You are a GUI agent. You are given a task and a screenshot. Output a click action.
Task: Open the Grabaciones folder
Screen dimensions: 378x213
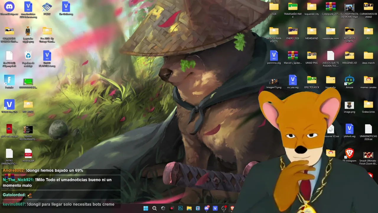(x=368, y=106)
